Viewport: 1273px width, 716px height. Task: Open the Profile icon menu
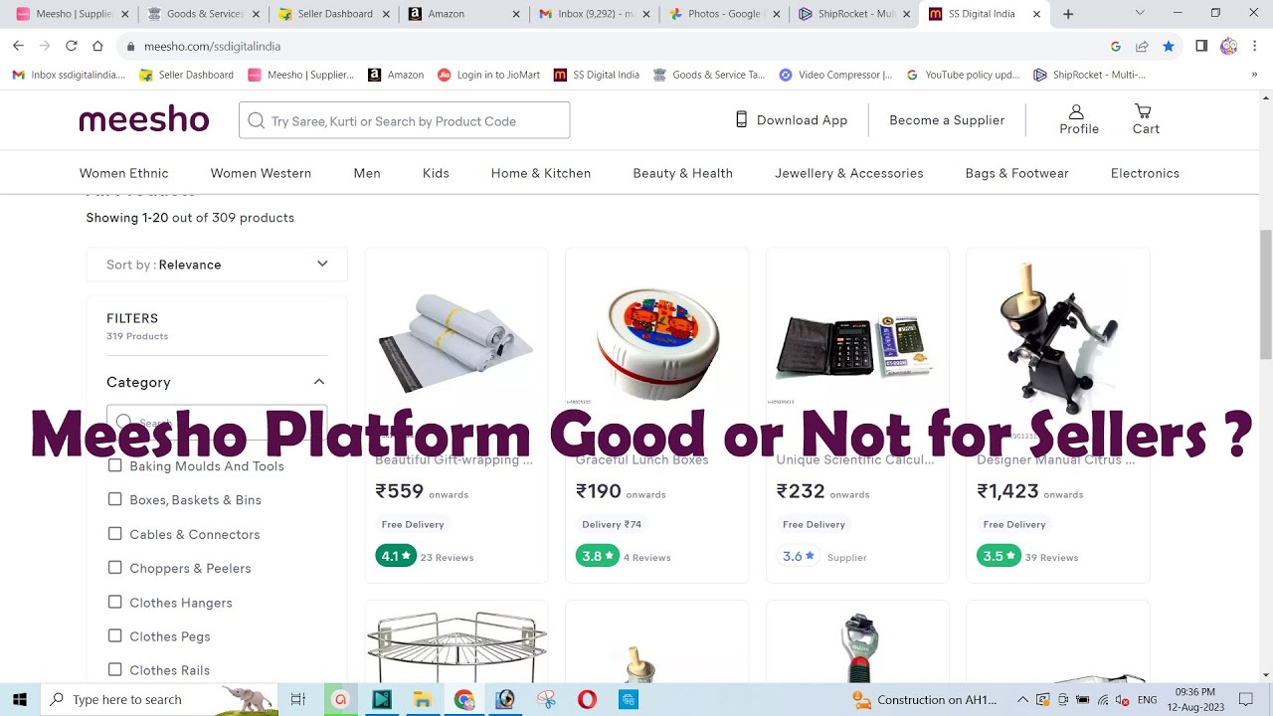[x=1078, y=119]
